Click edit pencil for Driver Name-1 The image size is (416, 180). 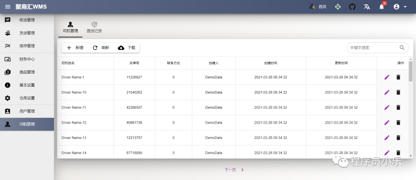point(387,77)
